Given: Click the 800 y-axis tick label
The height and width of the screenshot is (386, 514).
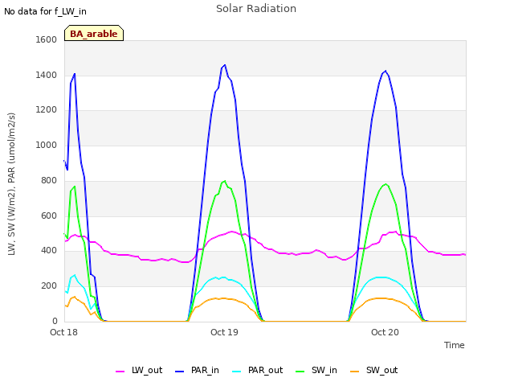Looking at the screenshot, I should click(x=49, y=180).
